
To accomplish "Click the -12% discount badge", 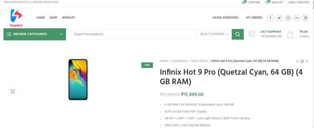I will pyautogui.click(x=147, y=65).
